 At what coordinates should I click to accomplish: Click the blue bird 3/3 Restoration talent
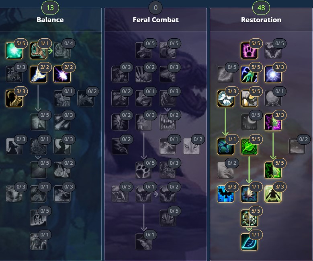tap(225, 194)
